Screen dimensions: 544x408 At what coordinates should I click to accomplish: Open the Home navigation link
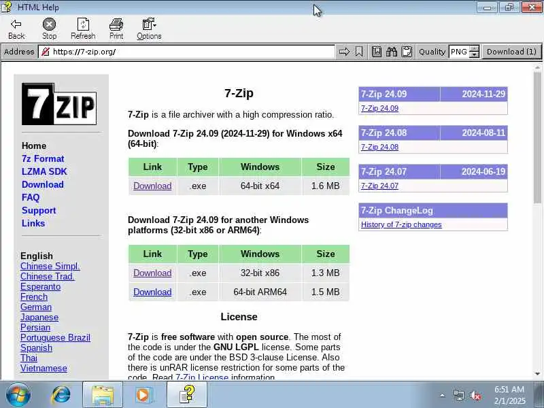tap(33, 146)
